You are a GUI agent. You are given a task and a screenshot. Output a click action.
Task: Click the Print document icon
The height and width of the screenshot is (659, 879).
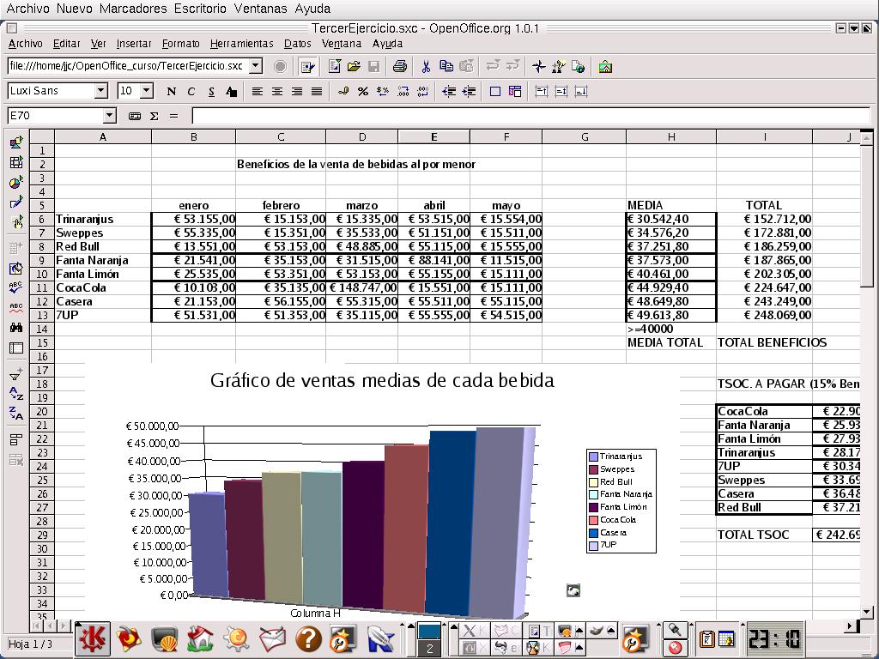point(399,66)
